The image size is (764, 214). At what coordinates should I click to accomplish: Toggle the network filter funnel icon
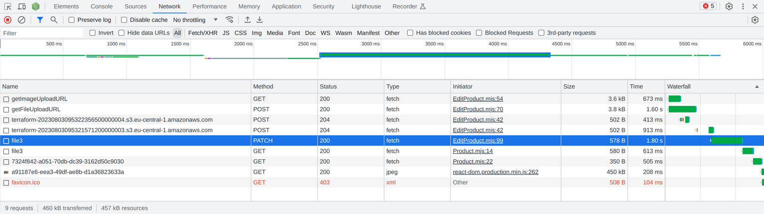pyautogui.click(x=40, y=20)
